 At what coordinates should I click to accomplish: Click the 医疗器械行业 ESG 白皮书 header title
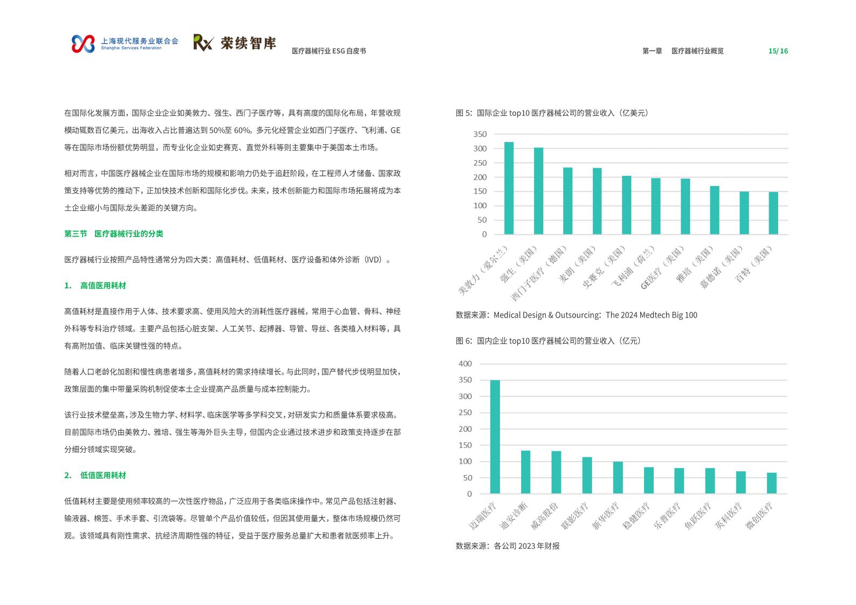(x=328, y=51)
